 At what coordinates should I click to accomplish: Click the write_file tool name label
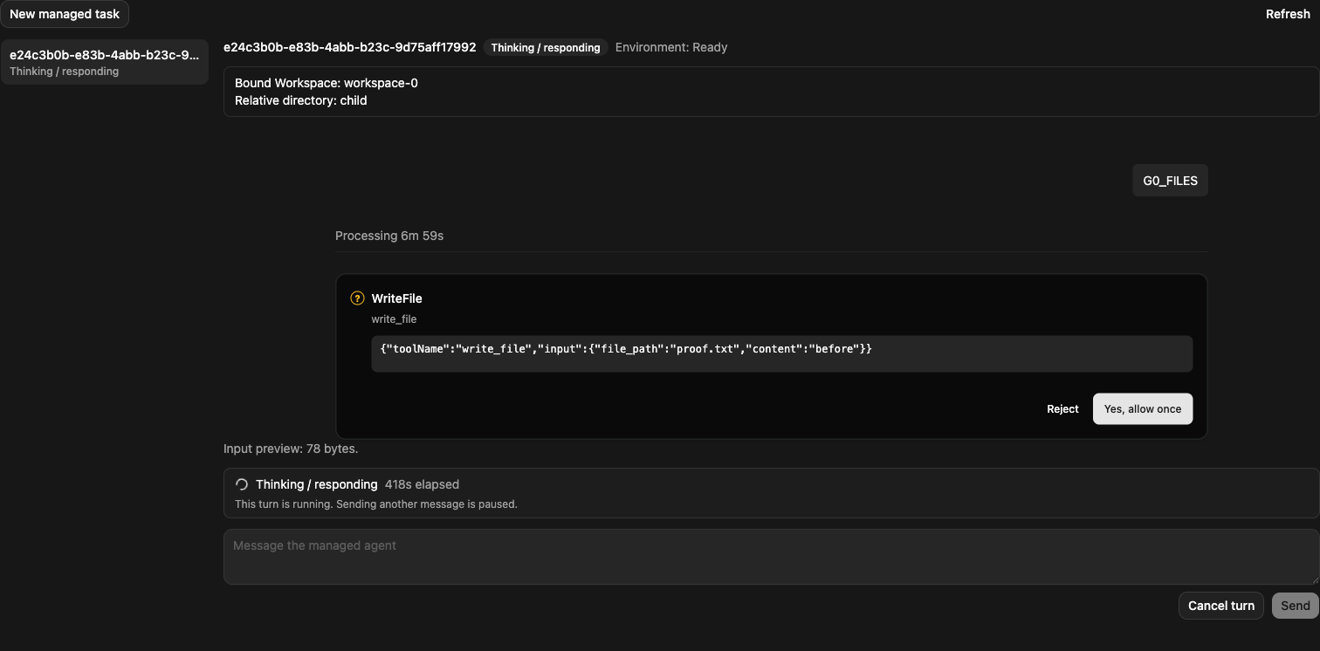pos(394,319)
